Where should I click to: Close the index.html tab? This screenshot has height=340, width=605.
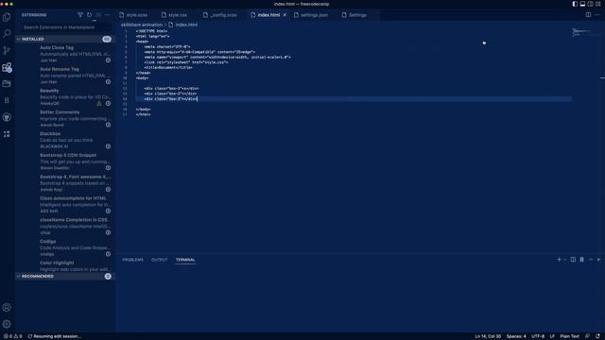point(285,15)
